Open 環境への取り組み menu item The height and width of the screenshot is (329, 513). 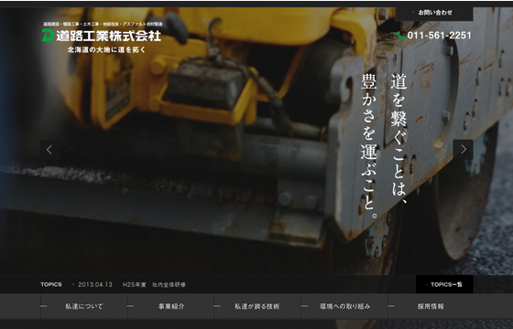pyautogui.click(x=344, y=306)
